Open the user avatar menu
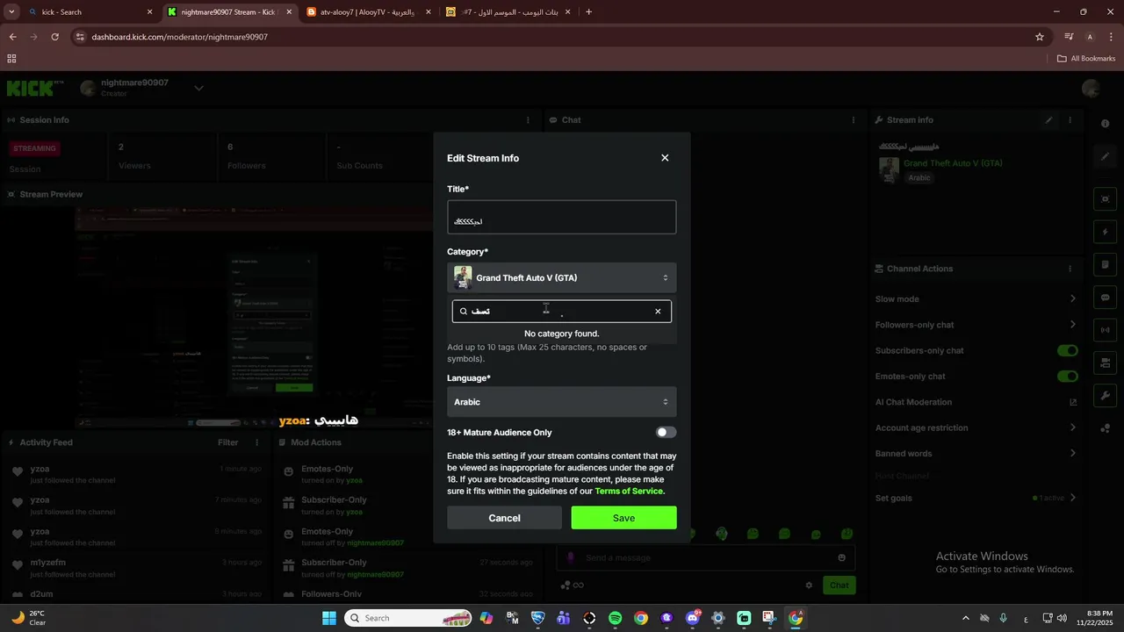Screen dimensions: 1124x632 click(x=1092, y=88)
